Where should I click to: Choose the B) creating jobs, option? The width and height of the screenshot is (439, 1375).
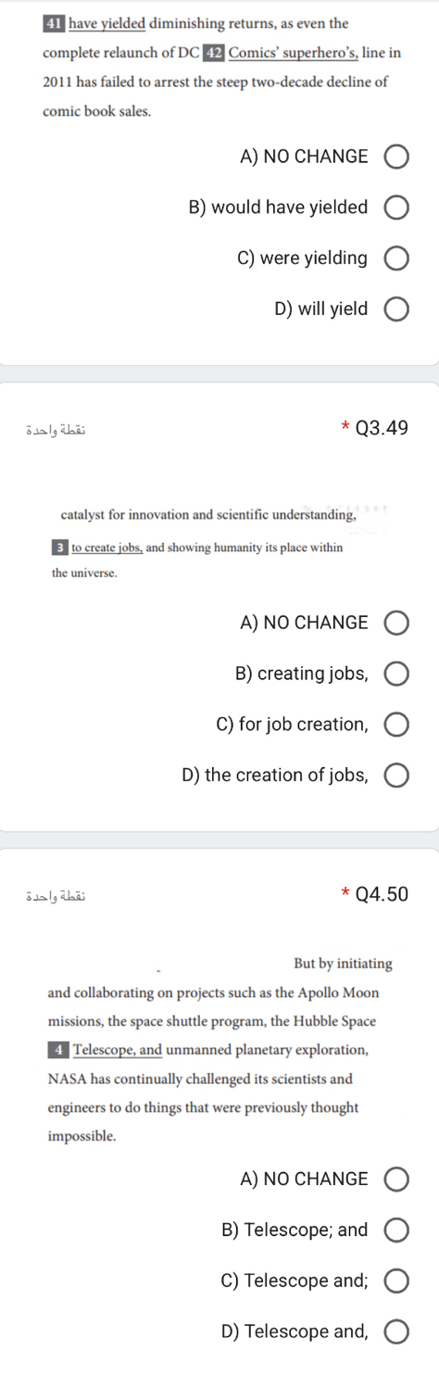396,674
